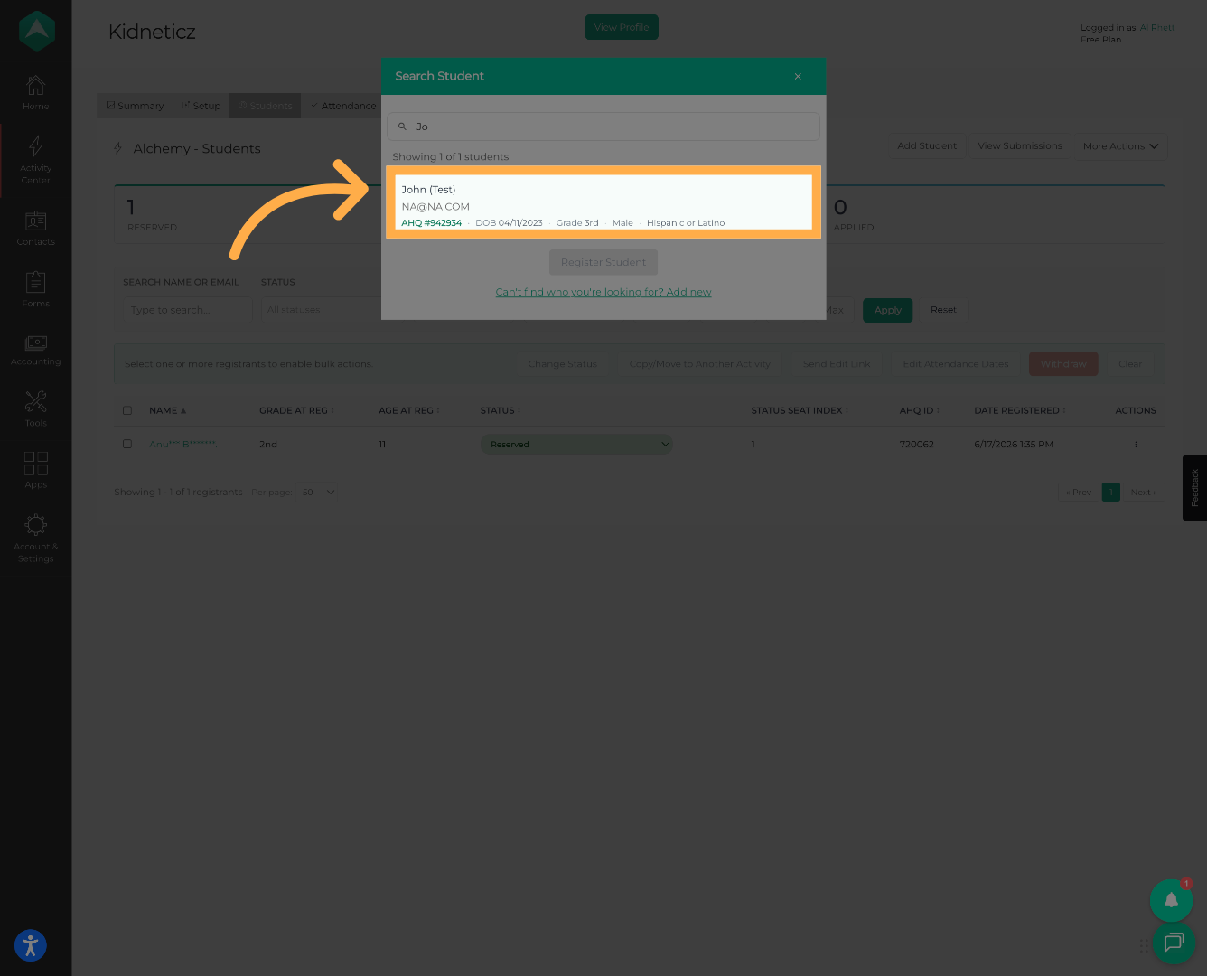This screenshot has width=1207, height=976.
Task: Close the Search Student dialog
Action: (x=798, y=76)
